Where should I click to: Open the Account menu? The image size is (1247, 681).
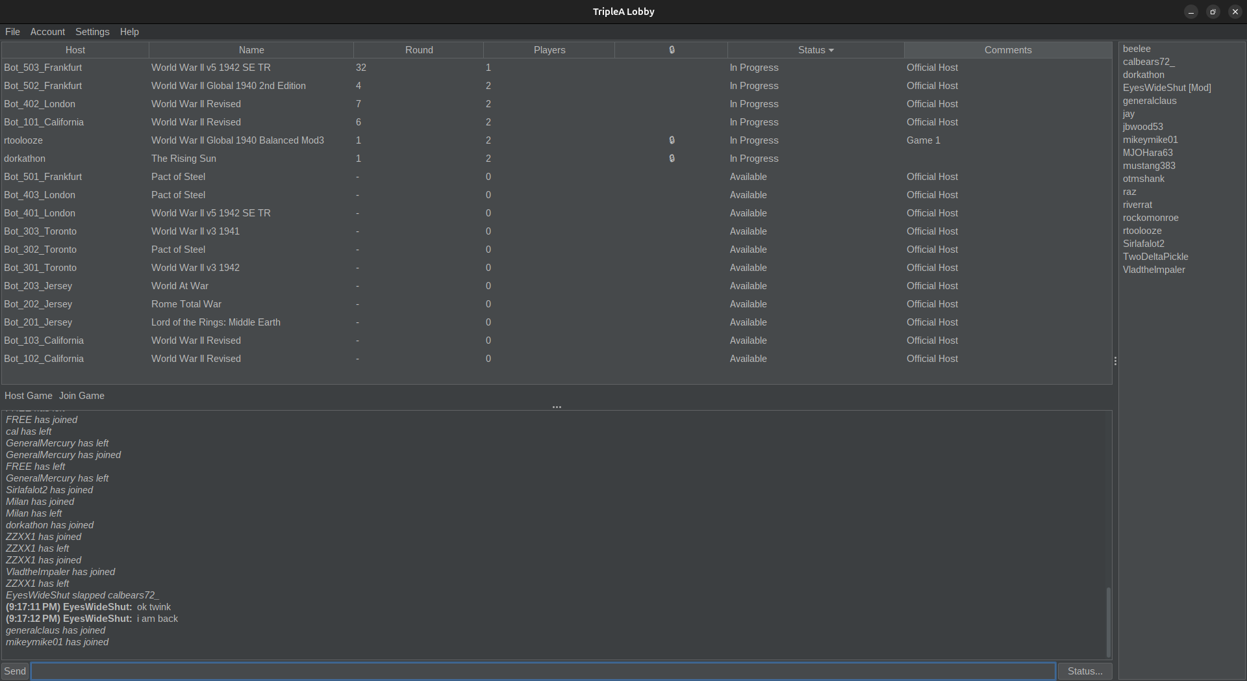coord(47,32)
